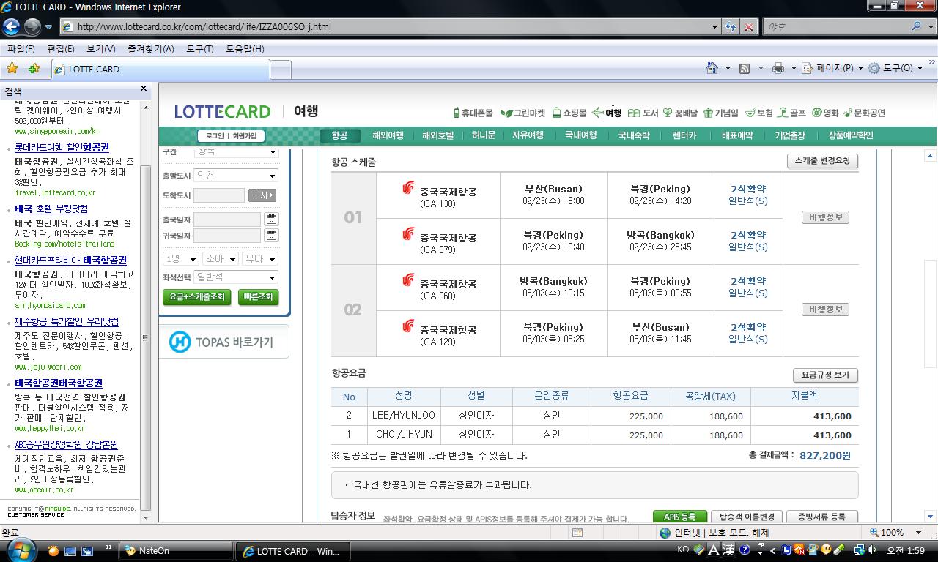
Task: Open the 귀국일자 calendar icon
Action: click(271, 236)
